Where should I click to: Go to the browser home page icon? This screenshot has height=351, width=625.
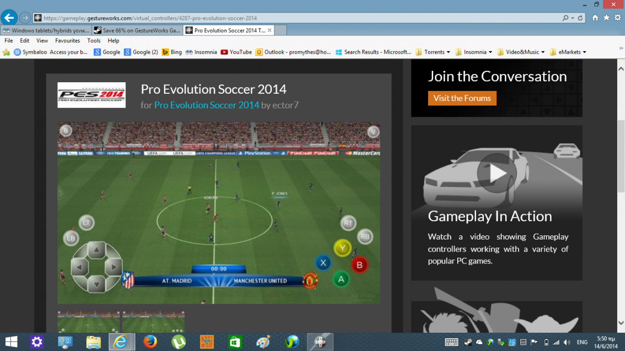tap(595, 18)
